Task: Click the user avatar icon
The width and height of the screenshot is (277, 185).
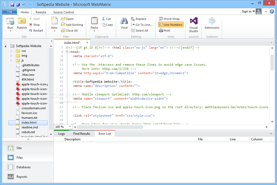Action: (259, 11)
